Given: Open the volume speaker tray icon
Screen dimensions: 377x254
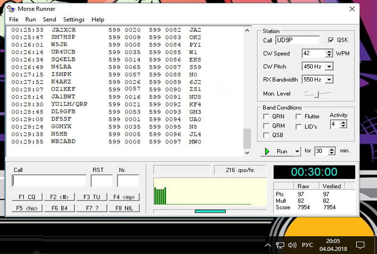Looking at the screenshot, I should [292, 245].
